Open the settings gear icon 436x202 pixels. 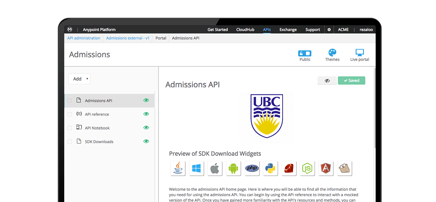click(x=329, y=30)
